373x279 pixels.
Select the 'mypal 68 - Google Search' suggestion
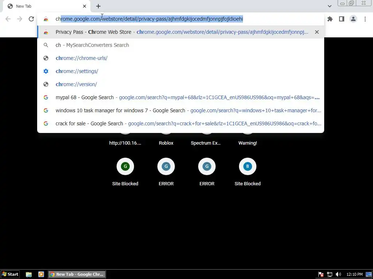coord(181,97)
